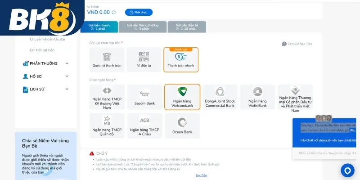Choose DongA Joint Stock Commercial Bank
This screenshot has height=180, width=360.
[x=220, y=97]
